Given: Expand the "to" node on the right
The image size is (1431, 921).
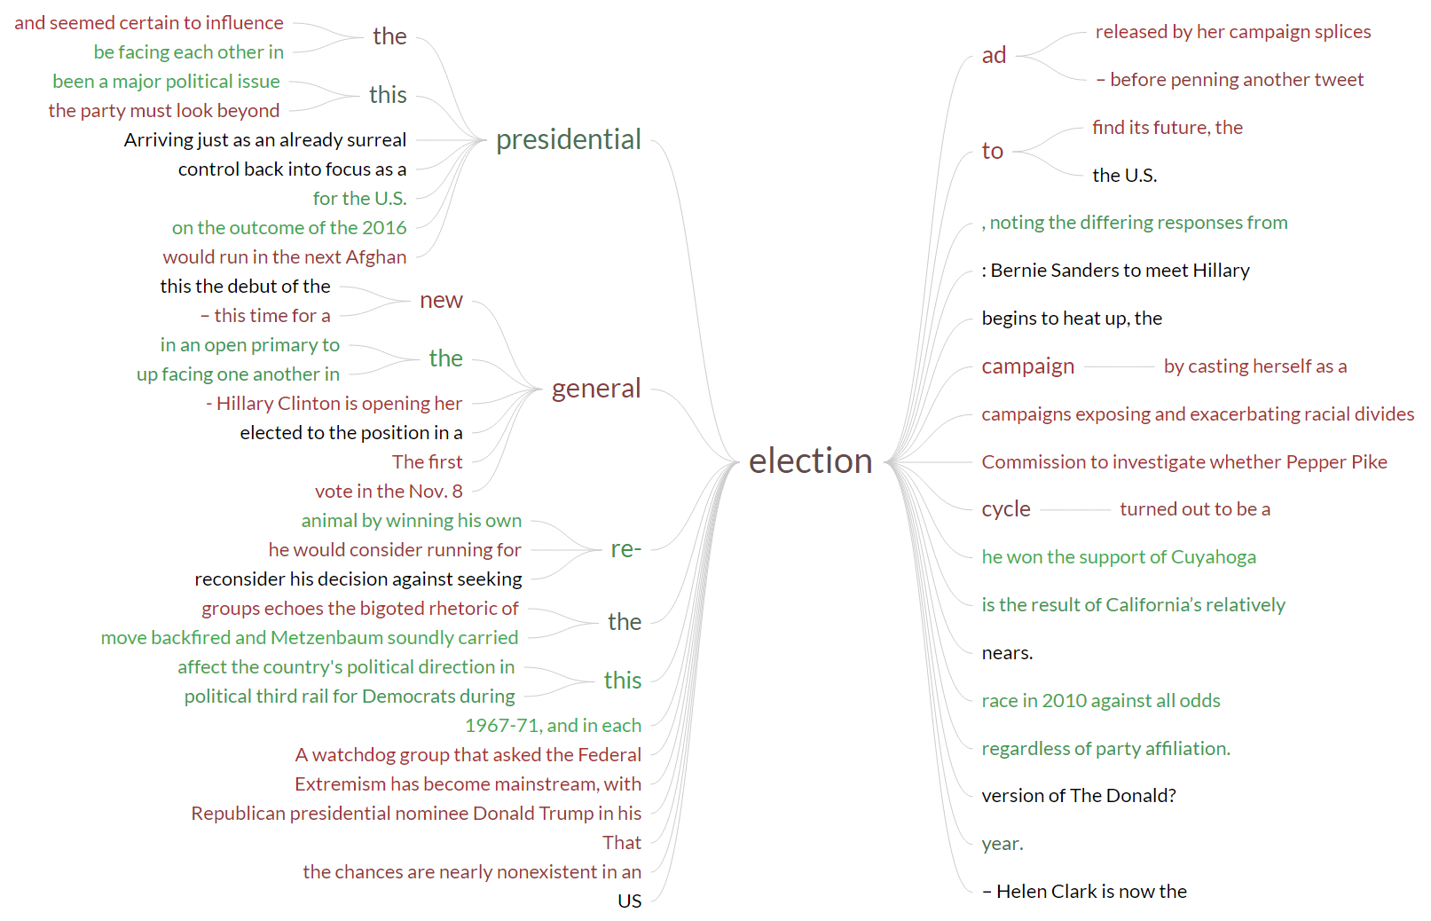Looking at the screenshot, I should click(x=992, y=152).
